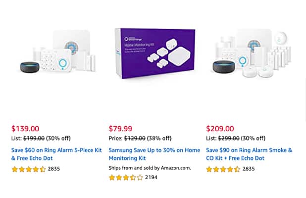Click star rating of Ring 5-Piece Kit
Viewport: 306px width, 198px height.
click(x=29, y=169)
